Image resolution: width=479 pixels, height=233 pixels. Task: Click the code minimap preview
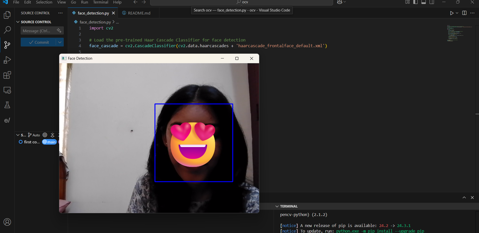pyautogui.click(x=460, y=33)
